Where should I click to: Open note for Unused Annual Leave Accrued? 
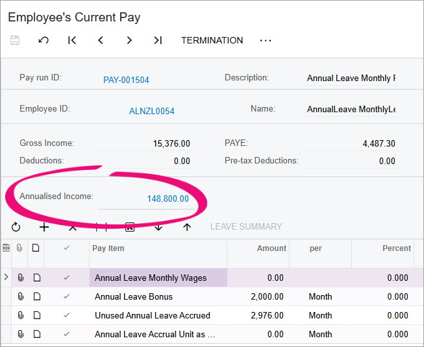(x=37, y=315)
